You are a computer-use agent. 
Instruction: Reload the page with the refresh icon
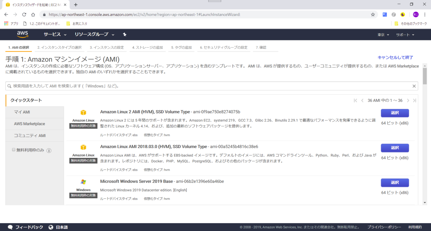point(24,15)
